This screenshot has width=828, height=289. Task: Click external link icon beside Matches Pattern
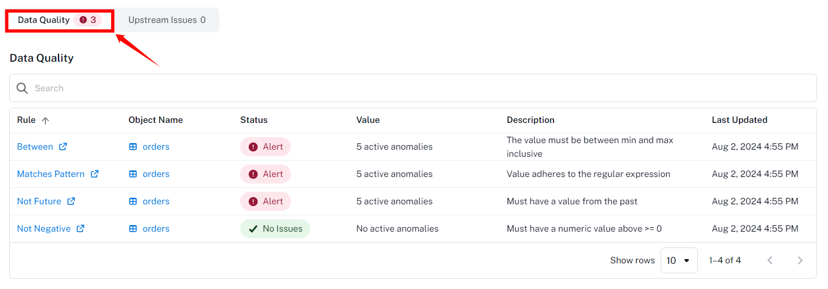click(95, 174)
